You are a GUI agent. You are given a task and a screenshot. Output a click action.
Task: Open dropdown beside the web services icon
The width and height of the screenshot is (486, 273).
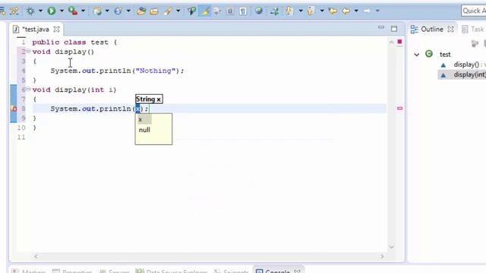[x=128, y=11]
